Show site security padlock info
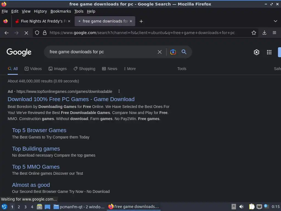281x211 pixels. [45, 33]
